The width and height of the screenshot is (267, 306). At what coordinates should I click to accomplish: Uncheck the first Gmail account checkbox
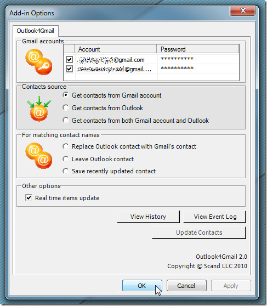pos(69,59)
